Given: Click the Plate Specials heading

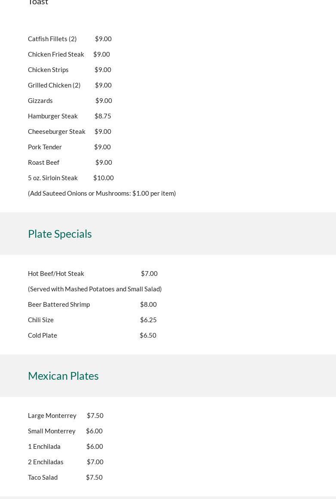Looking at the screenshot, I should click(x=60, y=234).
